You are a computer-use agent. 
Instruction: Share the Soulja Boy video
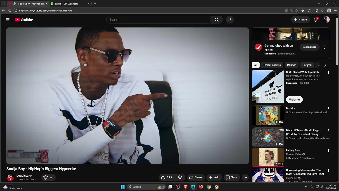coord(195,177)
